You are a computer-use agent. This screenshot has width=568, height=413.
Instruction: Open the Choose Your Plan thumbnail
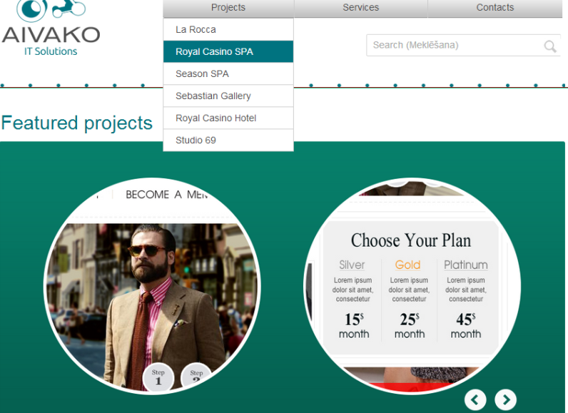coord(412,285)
